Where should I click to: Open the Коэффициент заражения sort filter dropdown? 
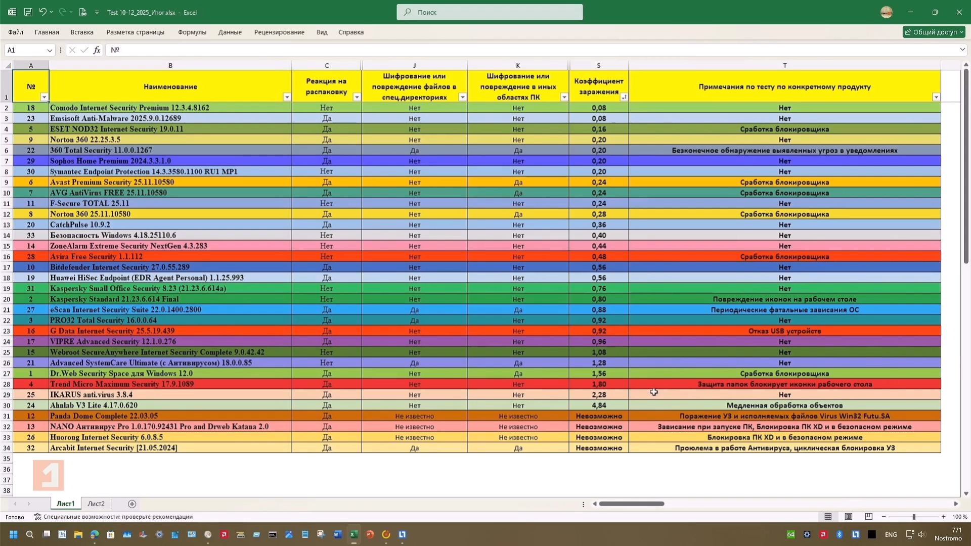click(624, 97)
